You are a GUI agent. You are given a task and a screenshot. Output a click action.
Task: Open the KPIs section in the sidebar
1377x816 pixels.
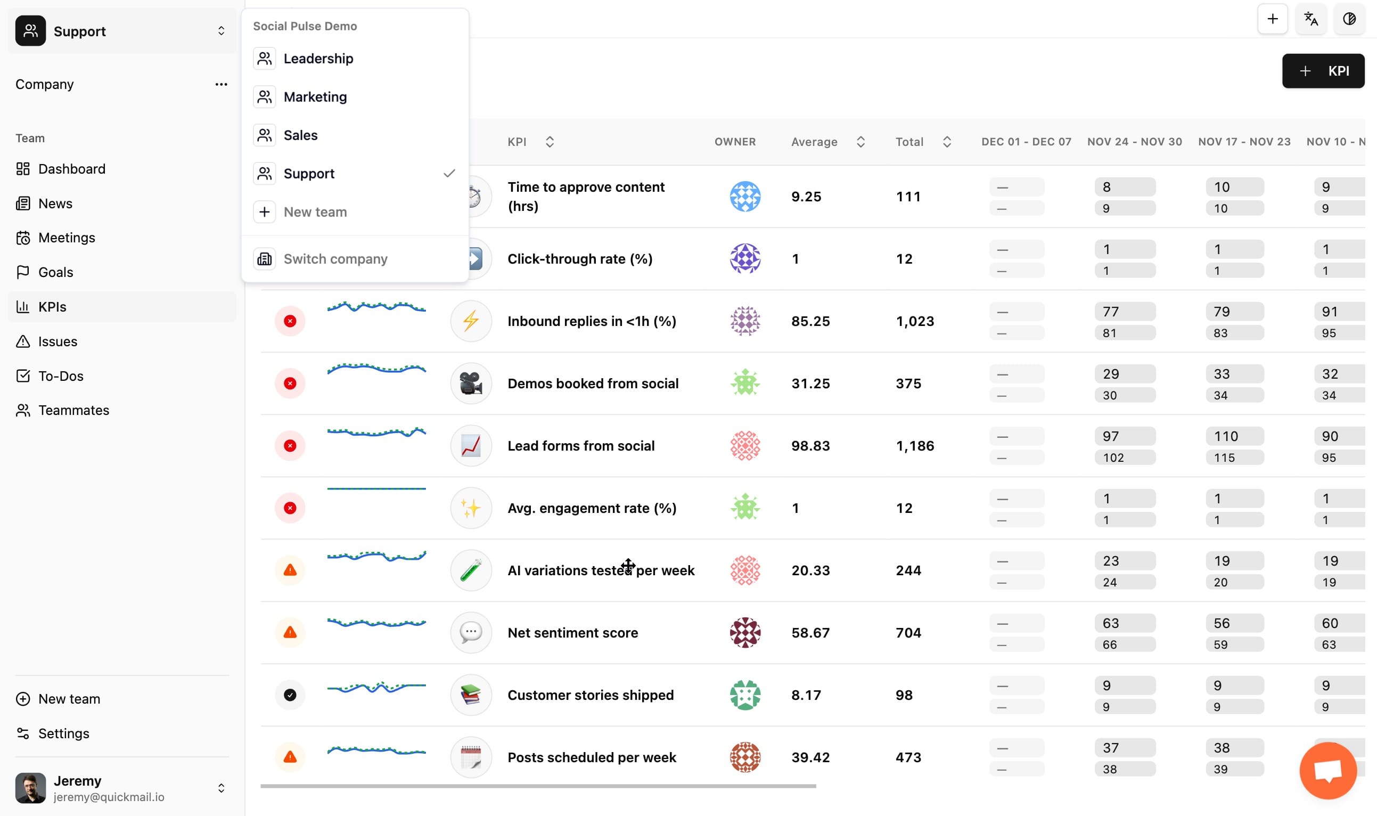click(x=52, y=306)
